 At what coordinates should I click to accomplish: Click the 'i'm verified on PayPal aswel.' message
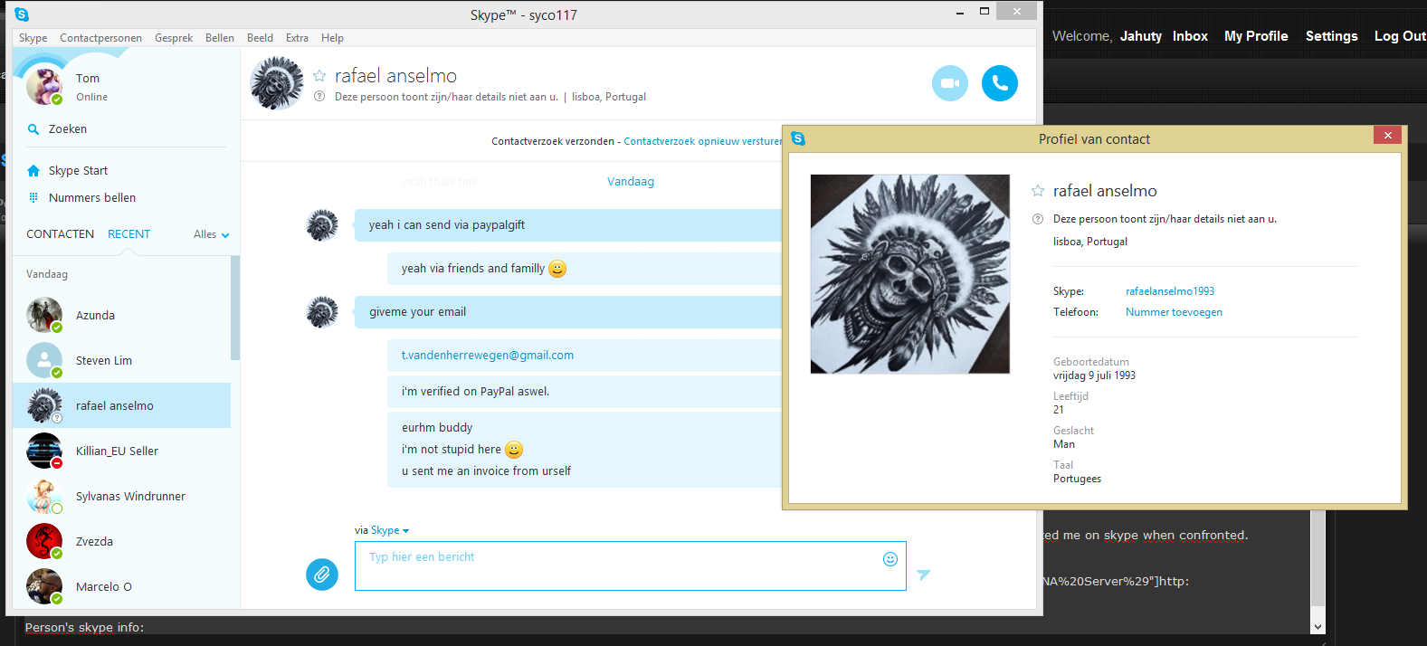click(475, 392)
